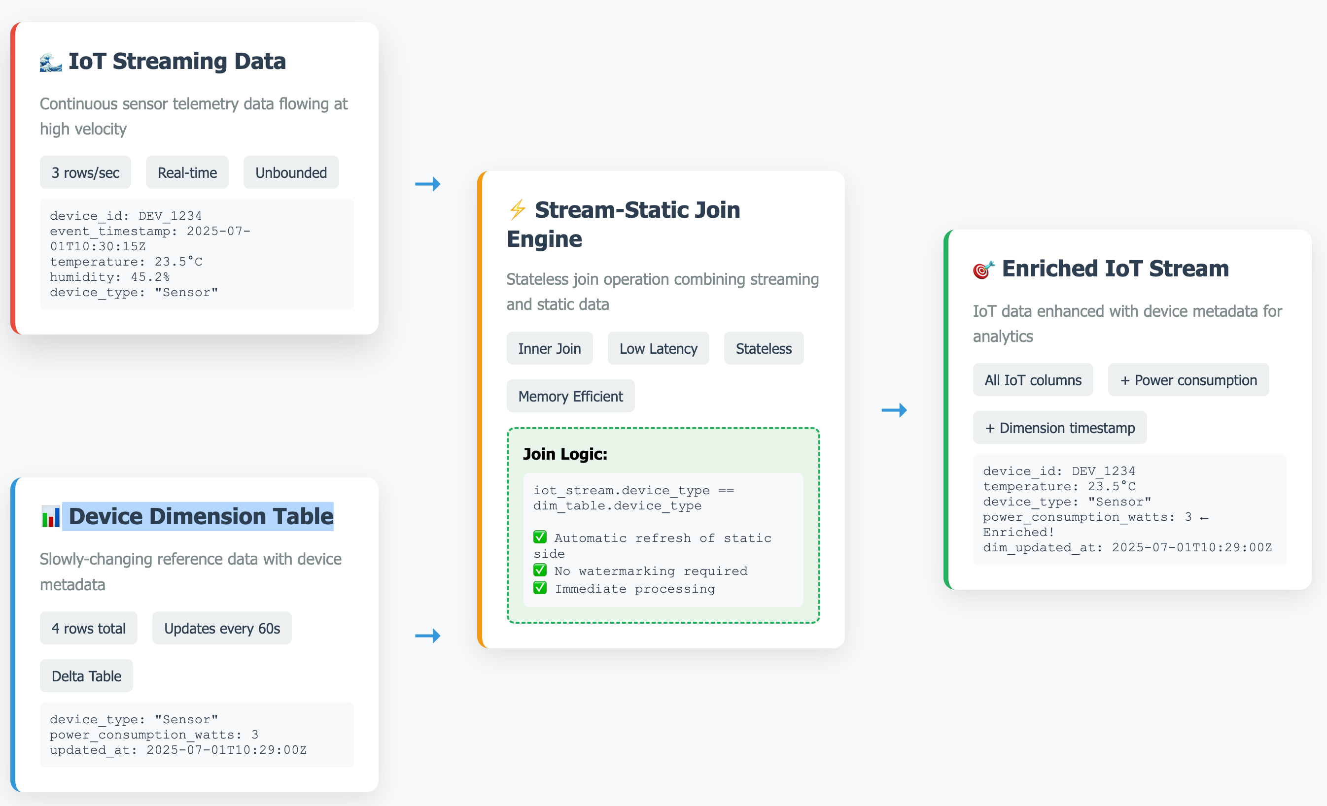Click checkmark next to Automatic refresh of static
The height and width of the screenshot is (806, 1327).
(540, 537)
